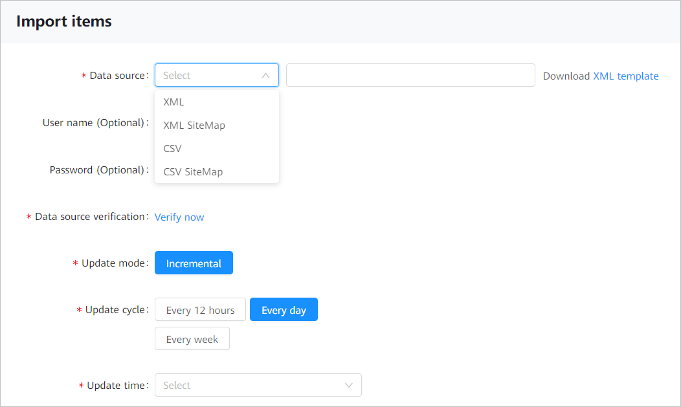
Task: Collapse the Data source dropdown using its chevron
Action: [265, 76]
